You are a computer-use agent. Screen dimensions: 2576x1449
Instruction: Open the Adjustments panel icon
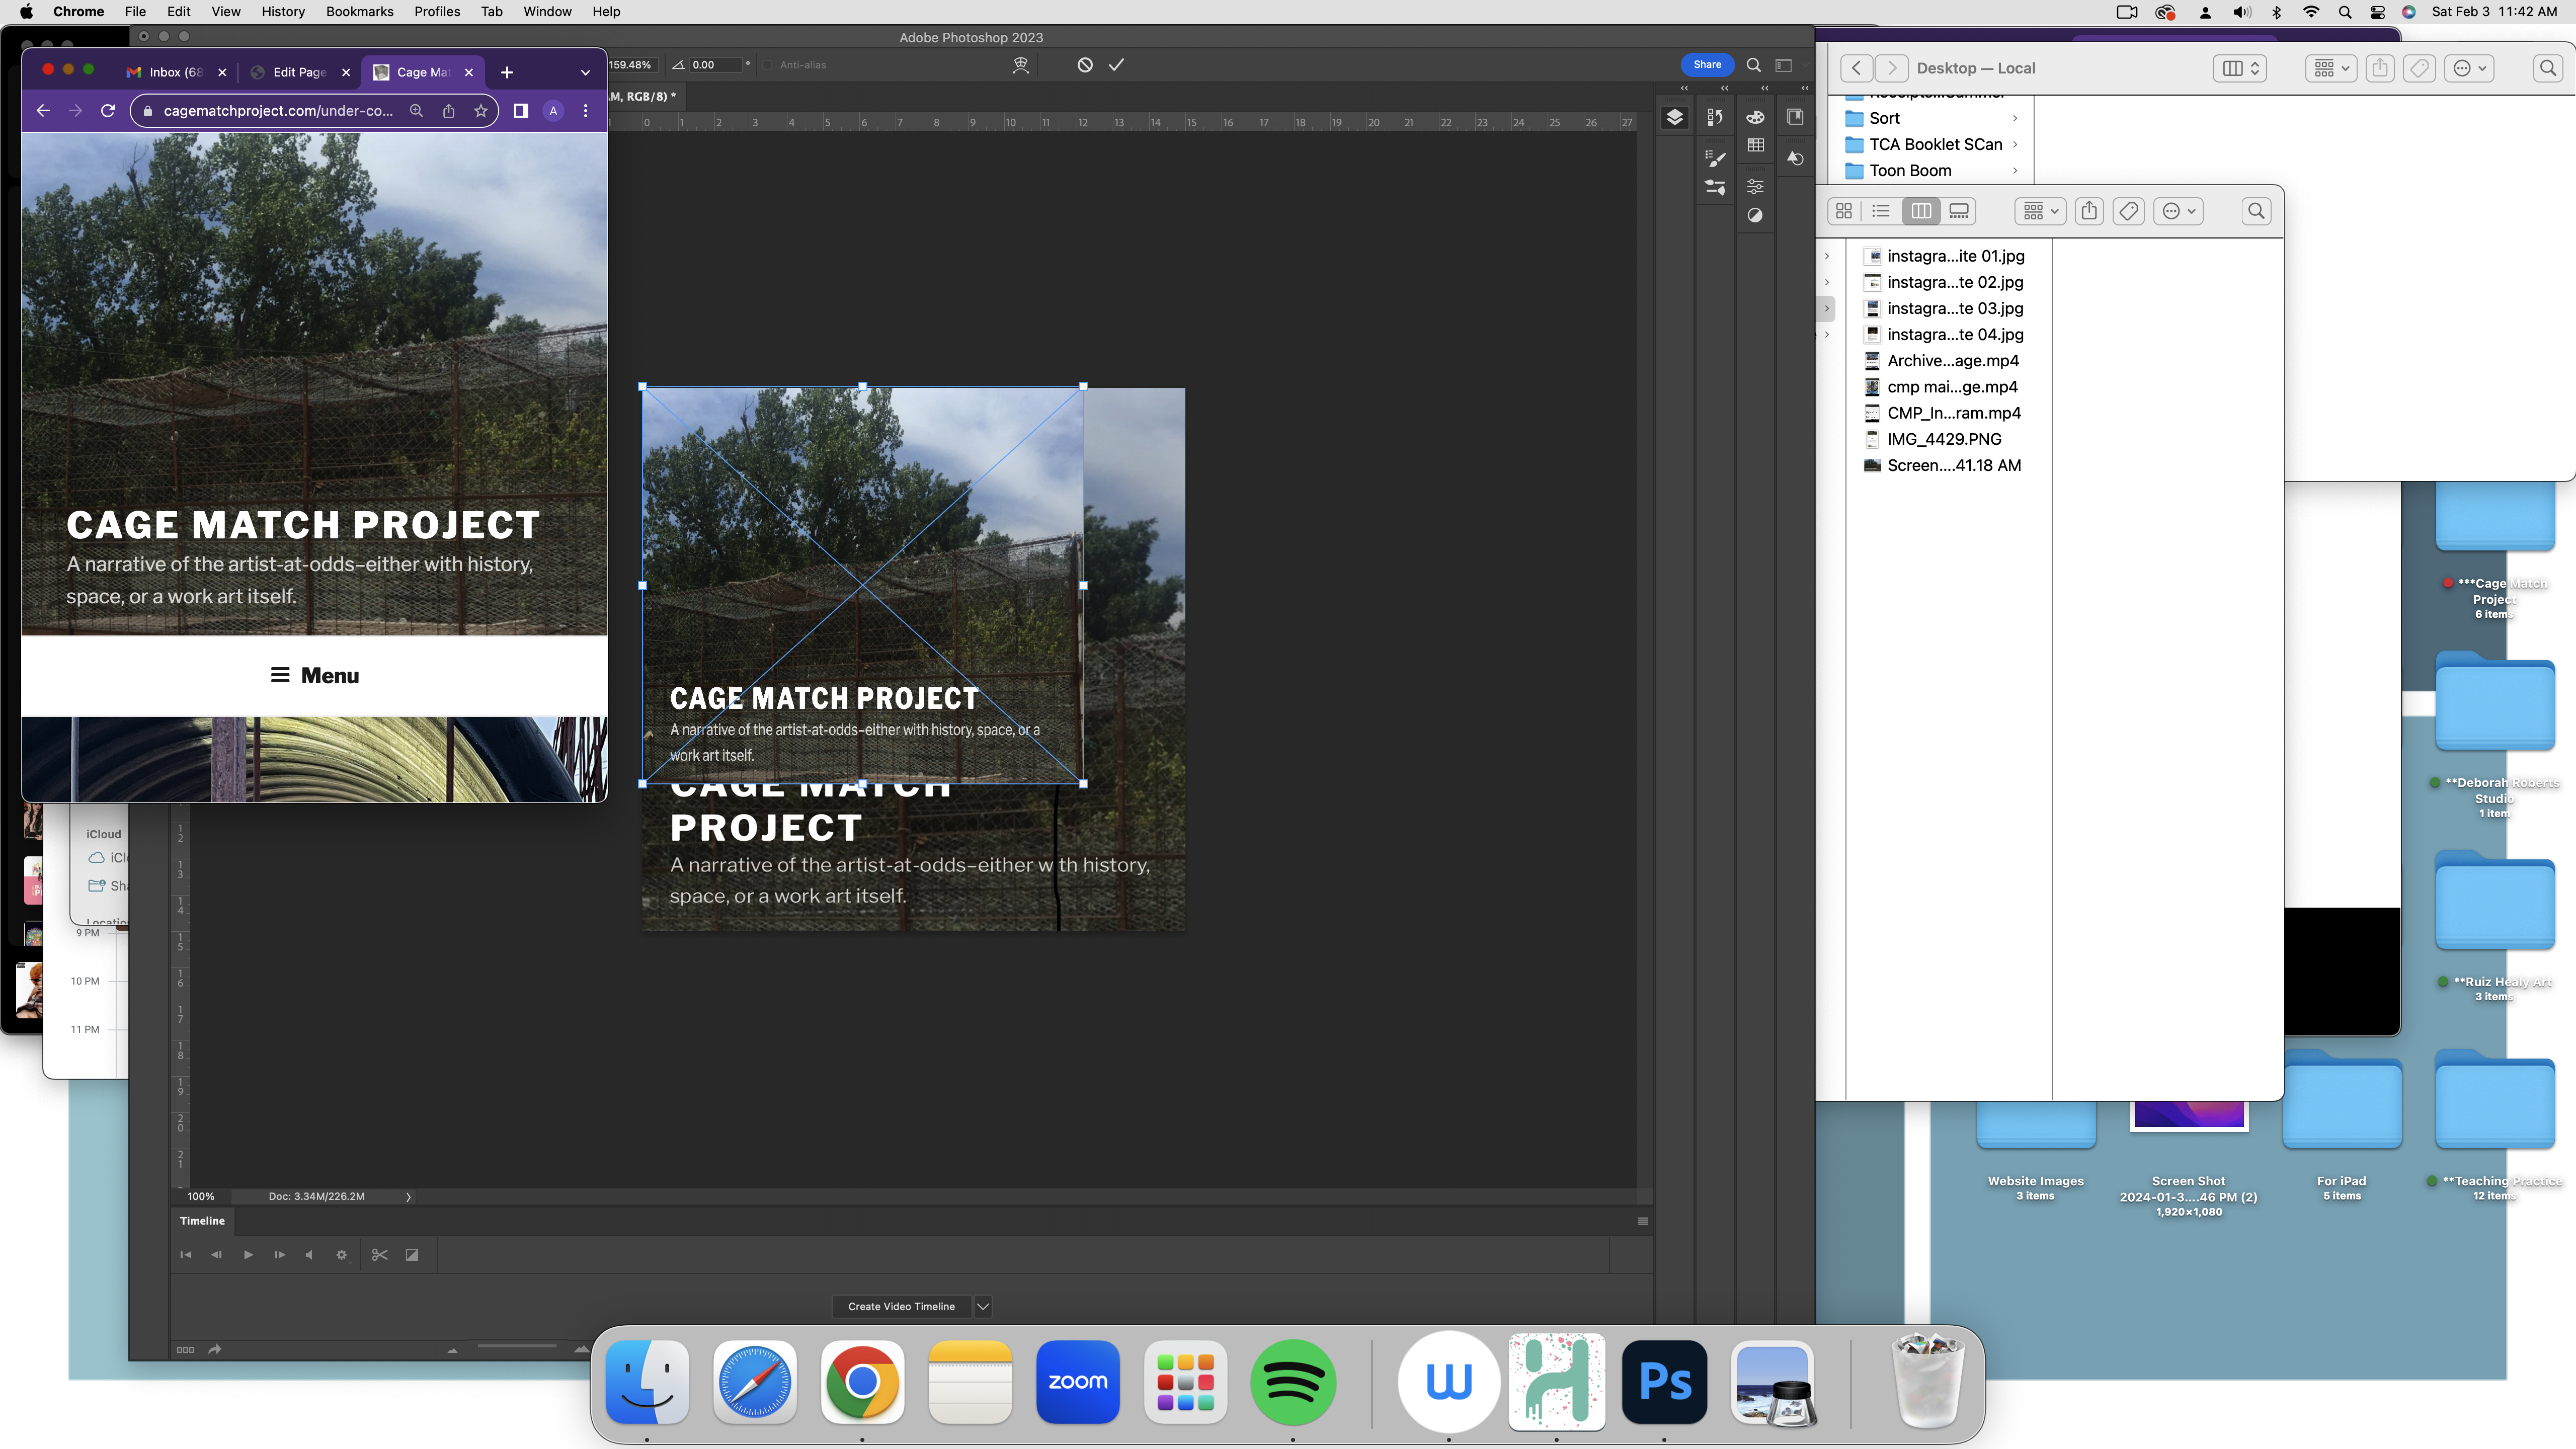[x=1755, y=215]
